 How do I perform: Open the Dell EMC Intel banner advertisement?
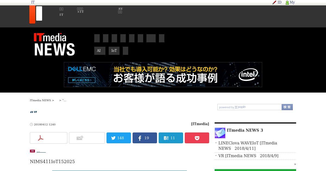point(163,75)
